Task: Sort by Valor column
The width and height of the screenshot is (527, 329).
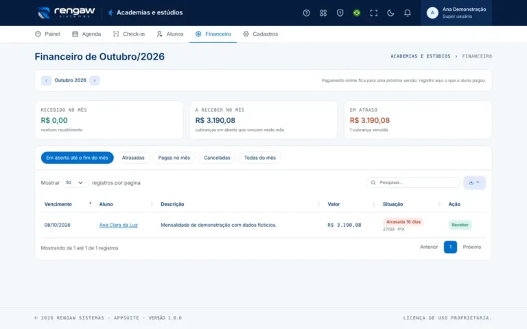Action: coord(351,204)
